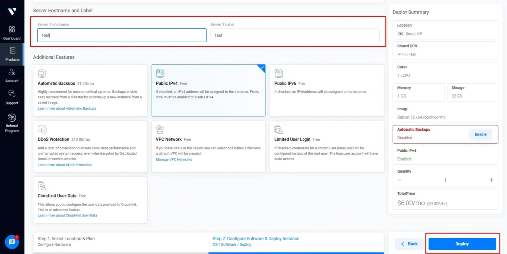Click the $6.00/mo total price

tap(410, 203)
